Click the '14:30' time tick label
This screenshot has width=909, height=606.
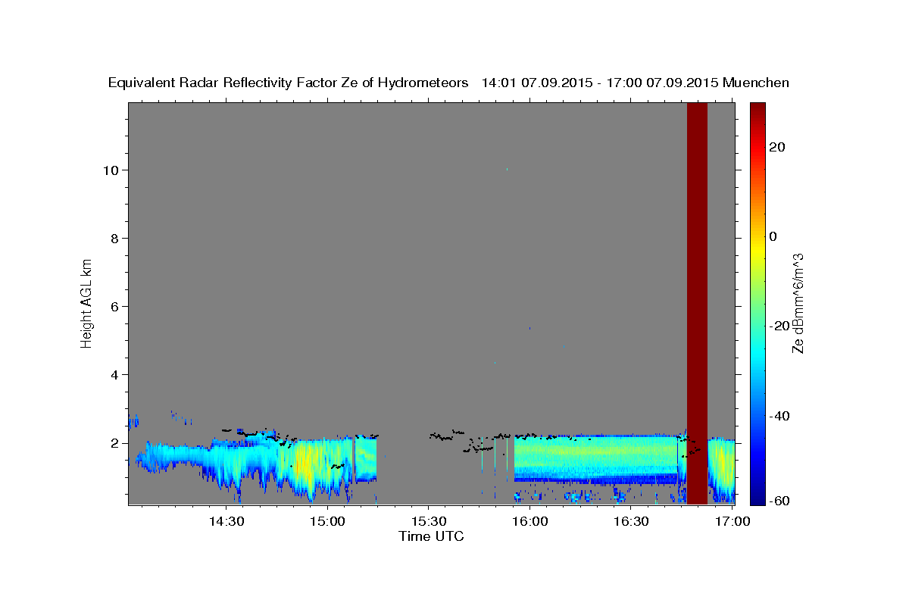226,521
